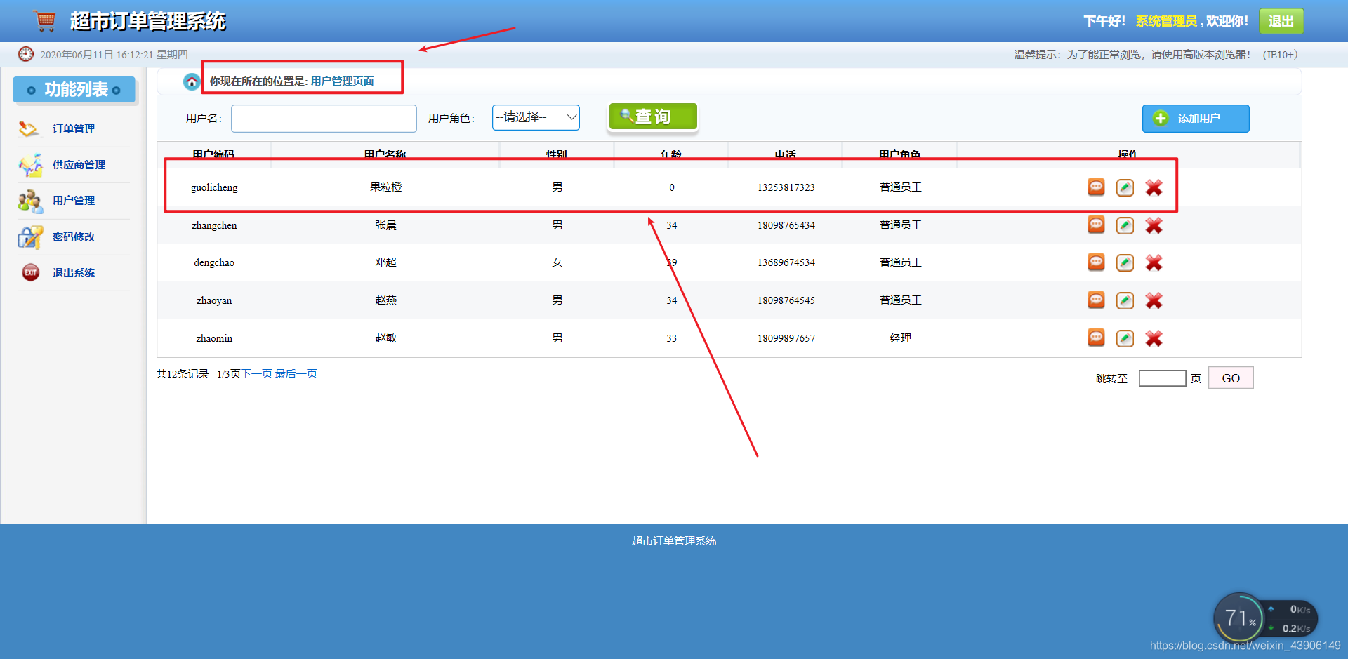Screen dimensions: 1348x659
Task: Go to 下一页 next page link
Action: (x=257, y=374)
